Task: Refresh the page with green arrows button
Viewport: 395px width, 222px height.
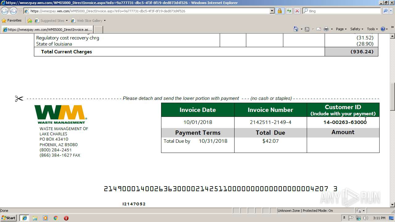Action: (289, 11)
